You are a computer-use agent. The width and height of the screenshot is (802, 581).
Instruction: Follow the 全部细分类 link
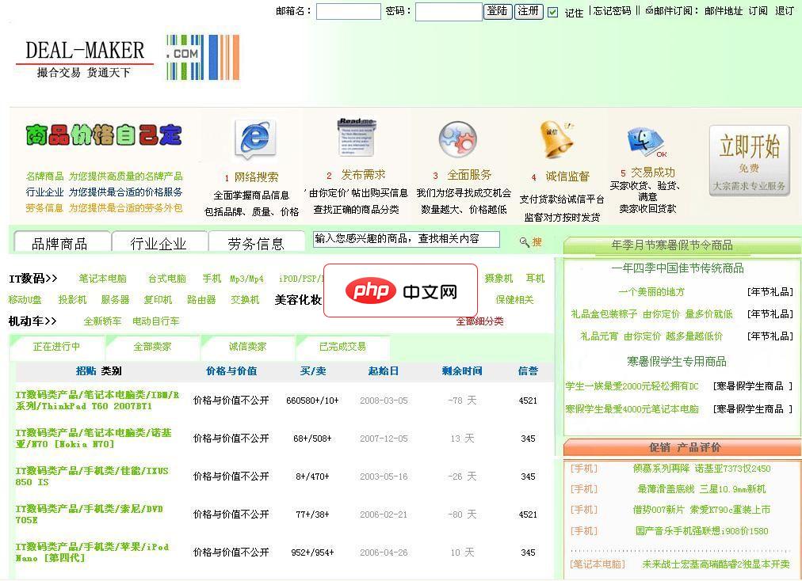(x=480, y=322)
